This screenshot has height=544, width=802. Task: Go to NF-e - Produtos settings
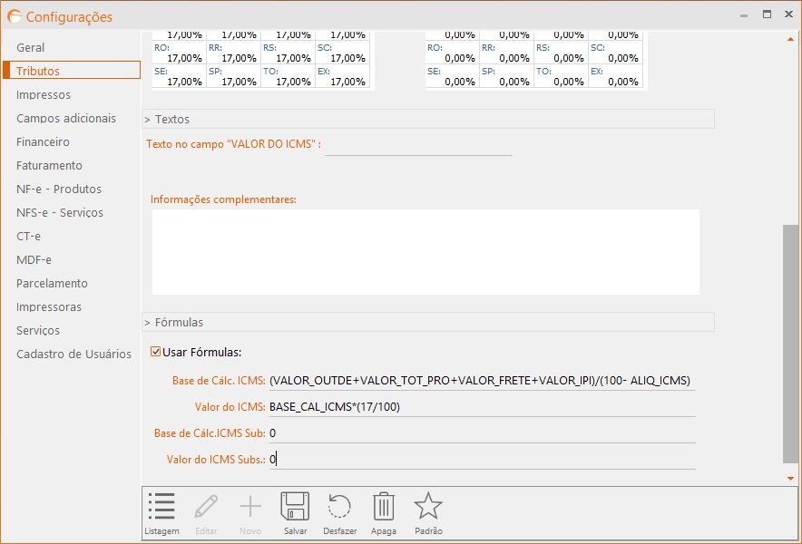[59, 189]
